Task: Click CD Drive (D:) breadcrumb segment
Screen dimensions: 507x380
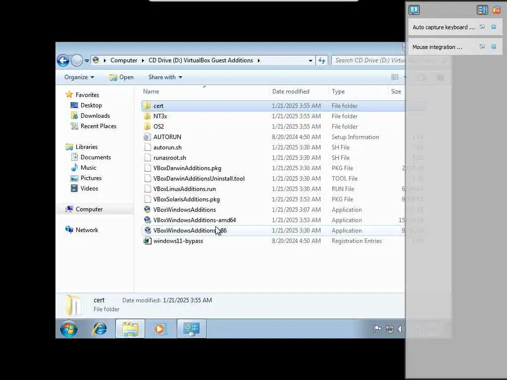Action: pyautogui.click(x=201, y=60)
